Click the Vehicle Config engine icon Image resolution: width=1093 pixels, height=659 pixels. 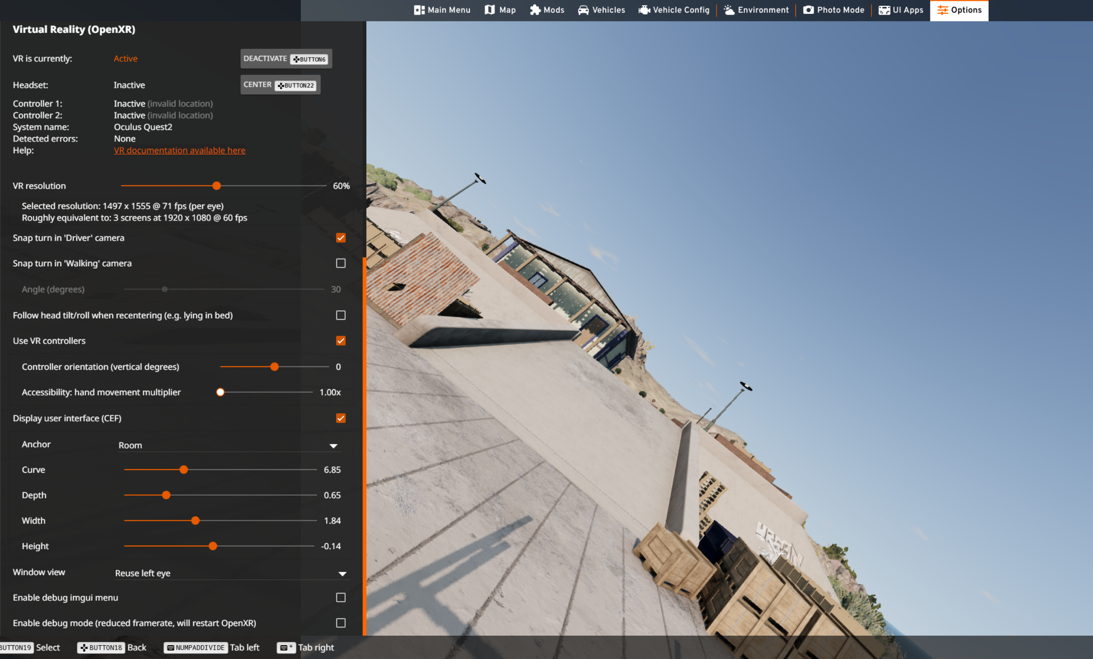(x=644, y=10)
